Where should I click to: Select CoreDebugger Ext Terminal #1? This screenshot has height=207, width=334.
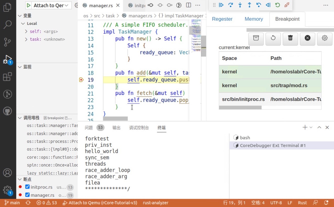282,146
